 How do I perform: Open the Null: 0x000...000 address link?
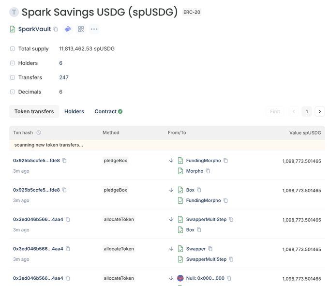(x=205, y=278)
